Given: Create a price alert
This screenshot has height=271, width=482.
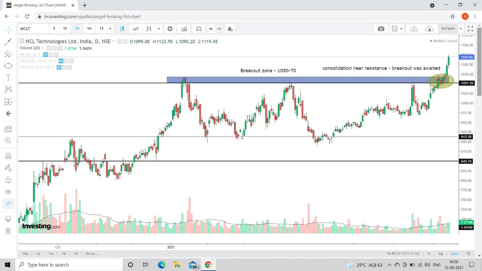Looking at the screenshot, I should tap(230, 29).
